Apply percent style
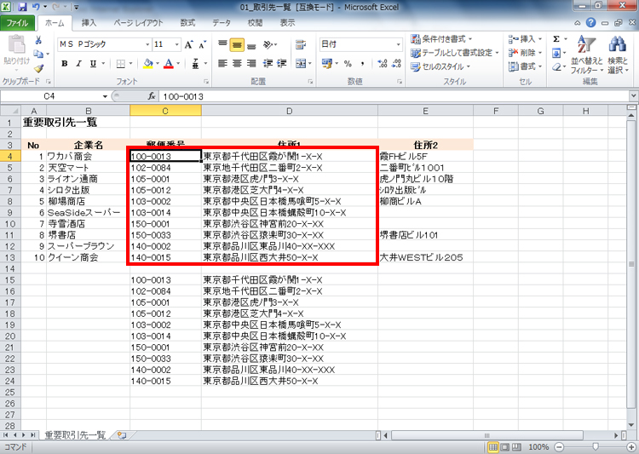Screen dimensions: 639x454 (348, 64)
